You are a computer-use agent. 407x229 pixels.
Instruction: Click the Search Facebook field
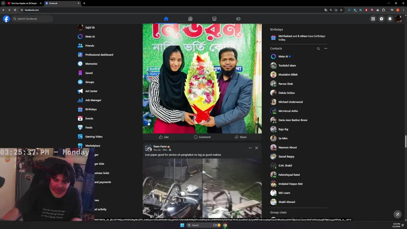[x=32, y=19]
